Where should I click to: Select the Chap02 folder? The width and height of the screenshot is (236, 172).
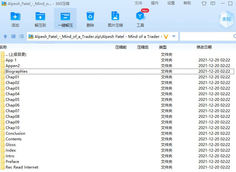pos(117,82)
